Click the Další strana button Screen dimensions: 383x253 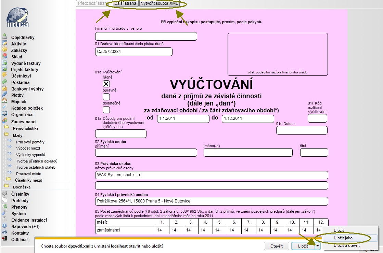pyautogui.click(x=125, y=4)
